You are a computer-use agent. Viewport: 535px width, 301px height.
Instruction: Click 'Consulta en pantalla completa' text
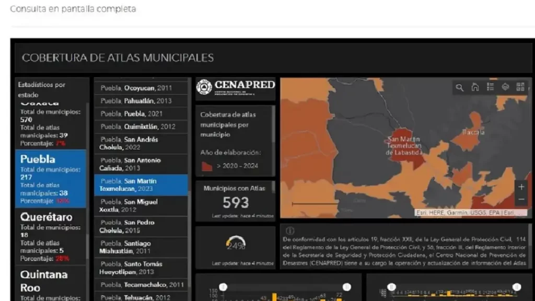tap(73, 9)
